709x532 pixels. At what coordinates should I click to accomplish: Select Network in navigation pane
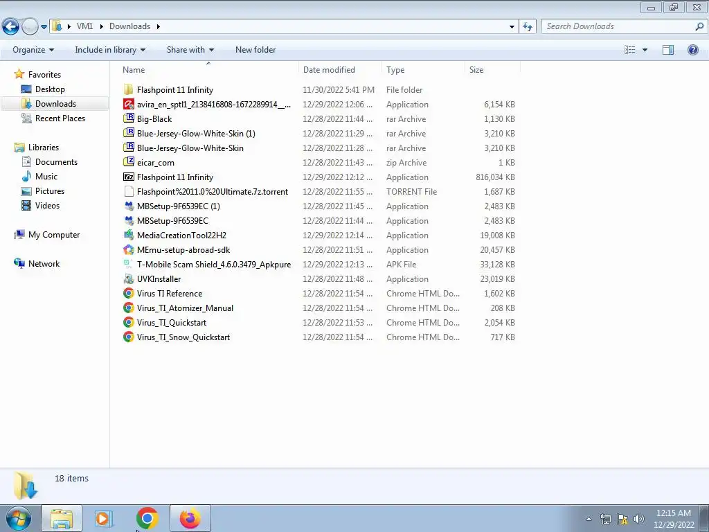(37, 264)
